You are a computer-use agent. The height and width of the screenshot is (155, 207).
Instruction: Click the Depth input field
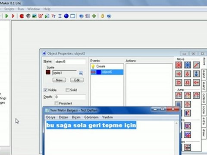[x=70, y=97]
